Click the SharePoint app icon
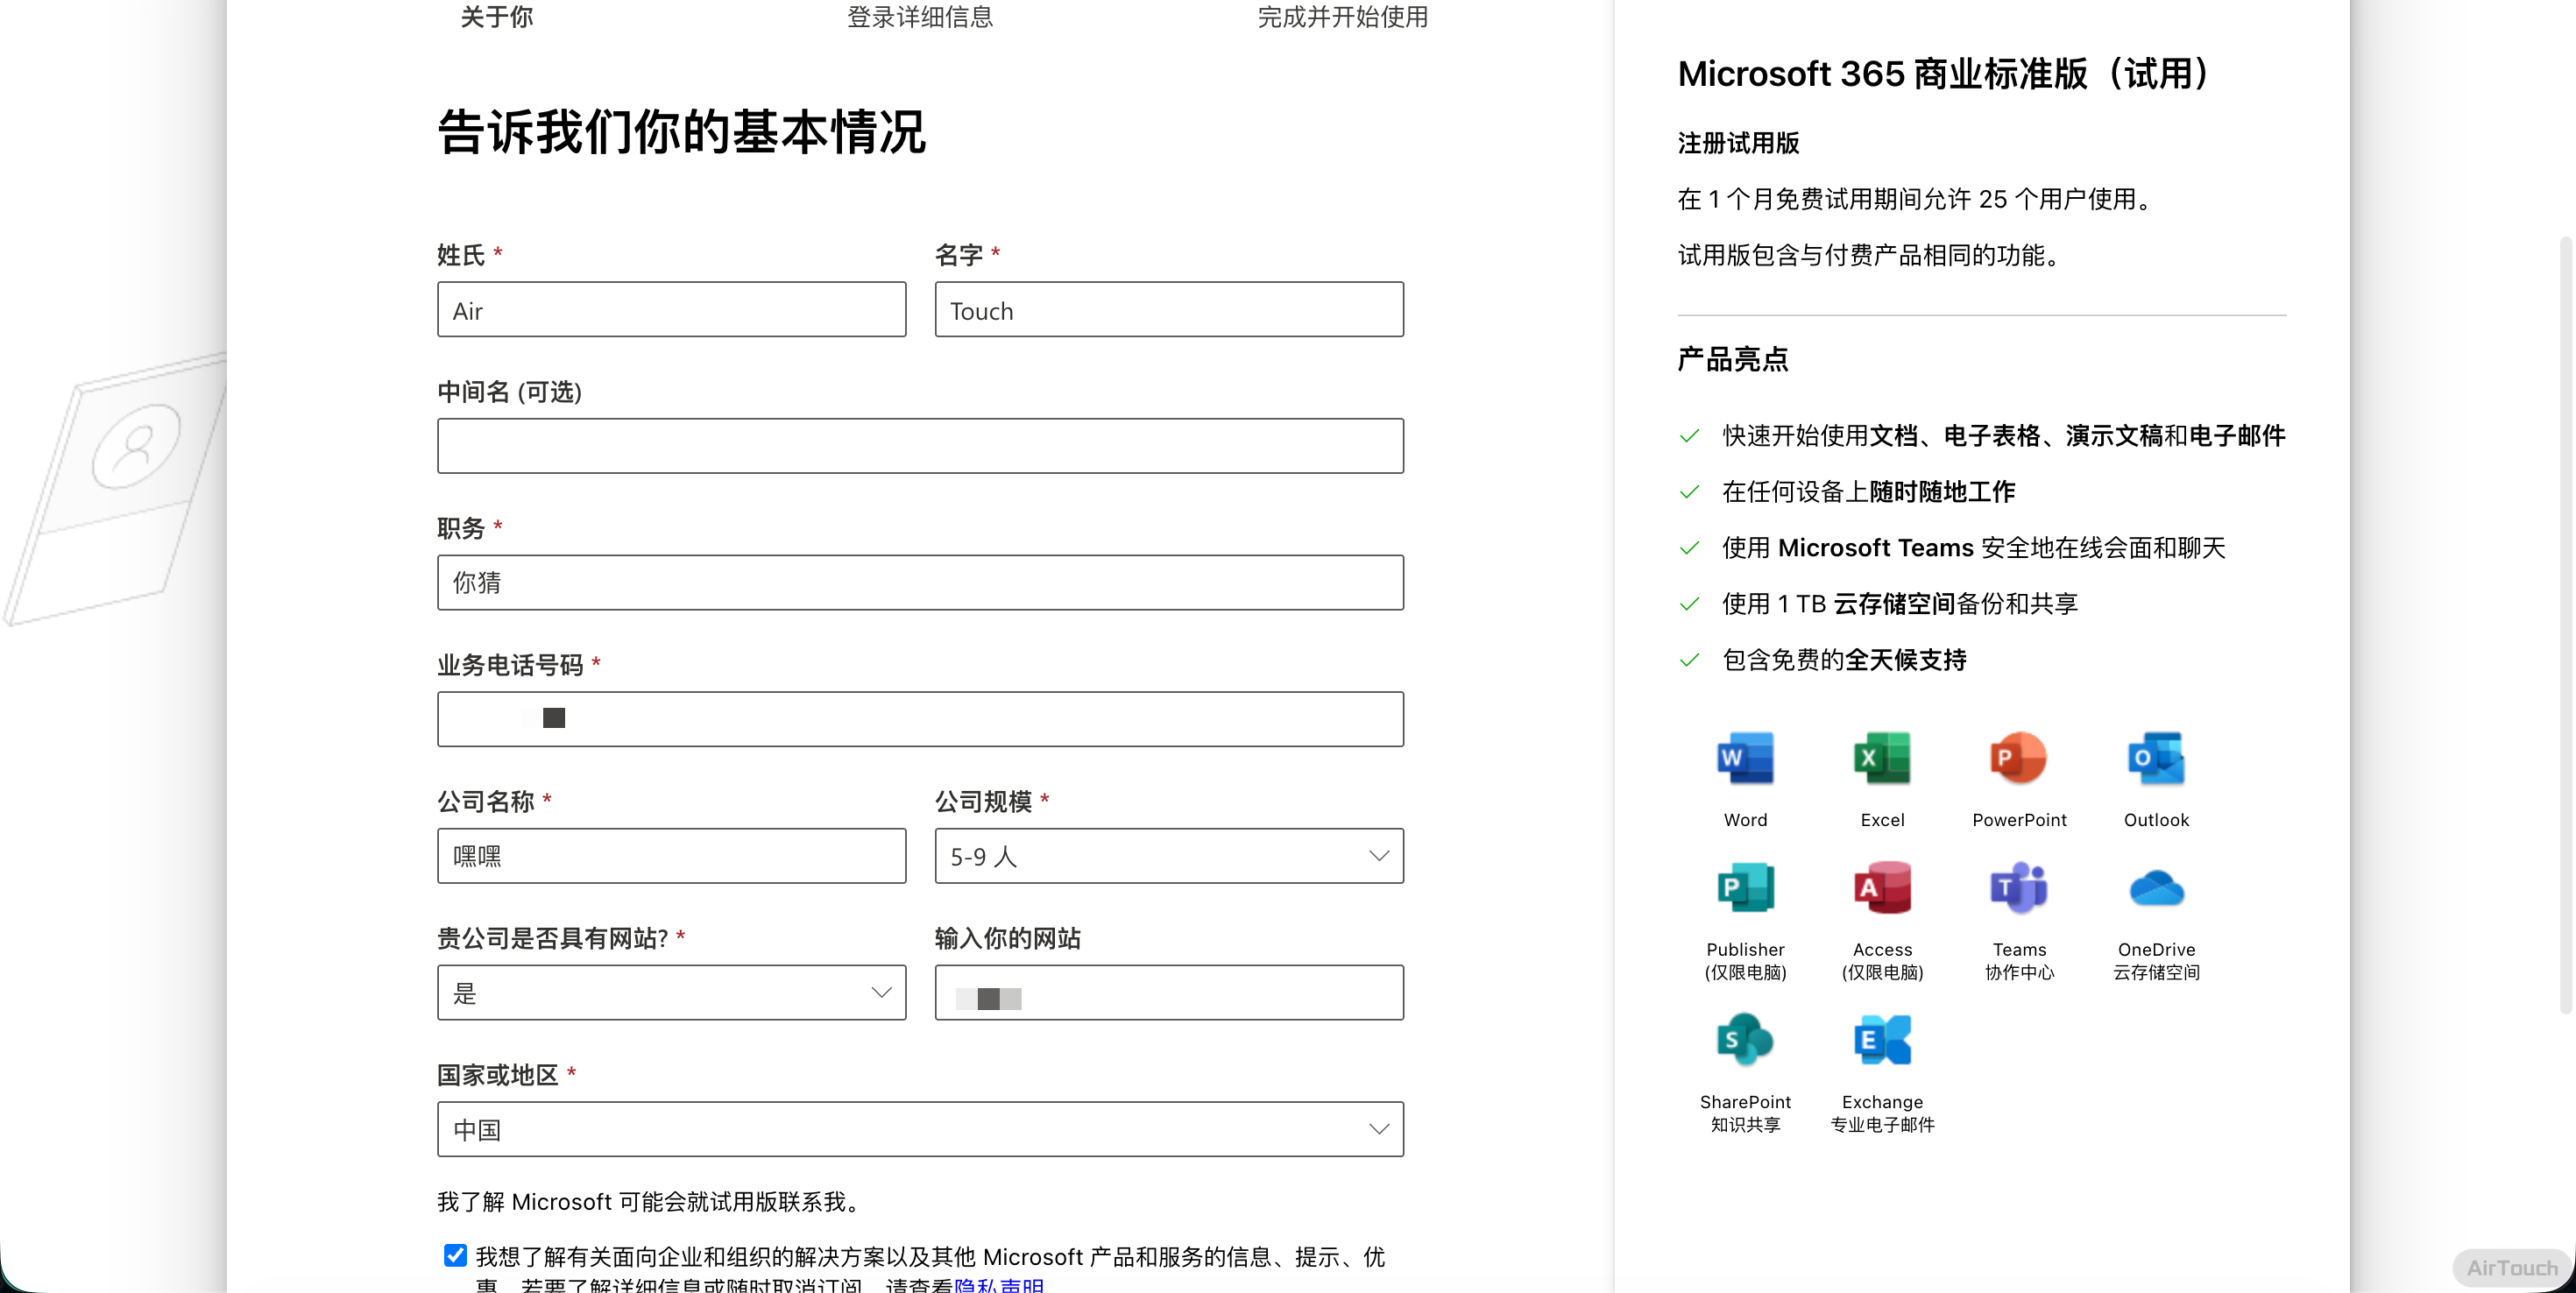This screenshot has height=1293, width=2576. point(1745,1041)
